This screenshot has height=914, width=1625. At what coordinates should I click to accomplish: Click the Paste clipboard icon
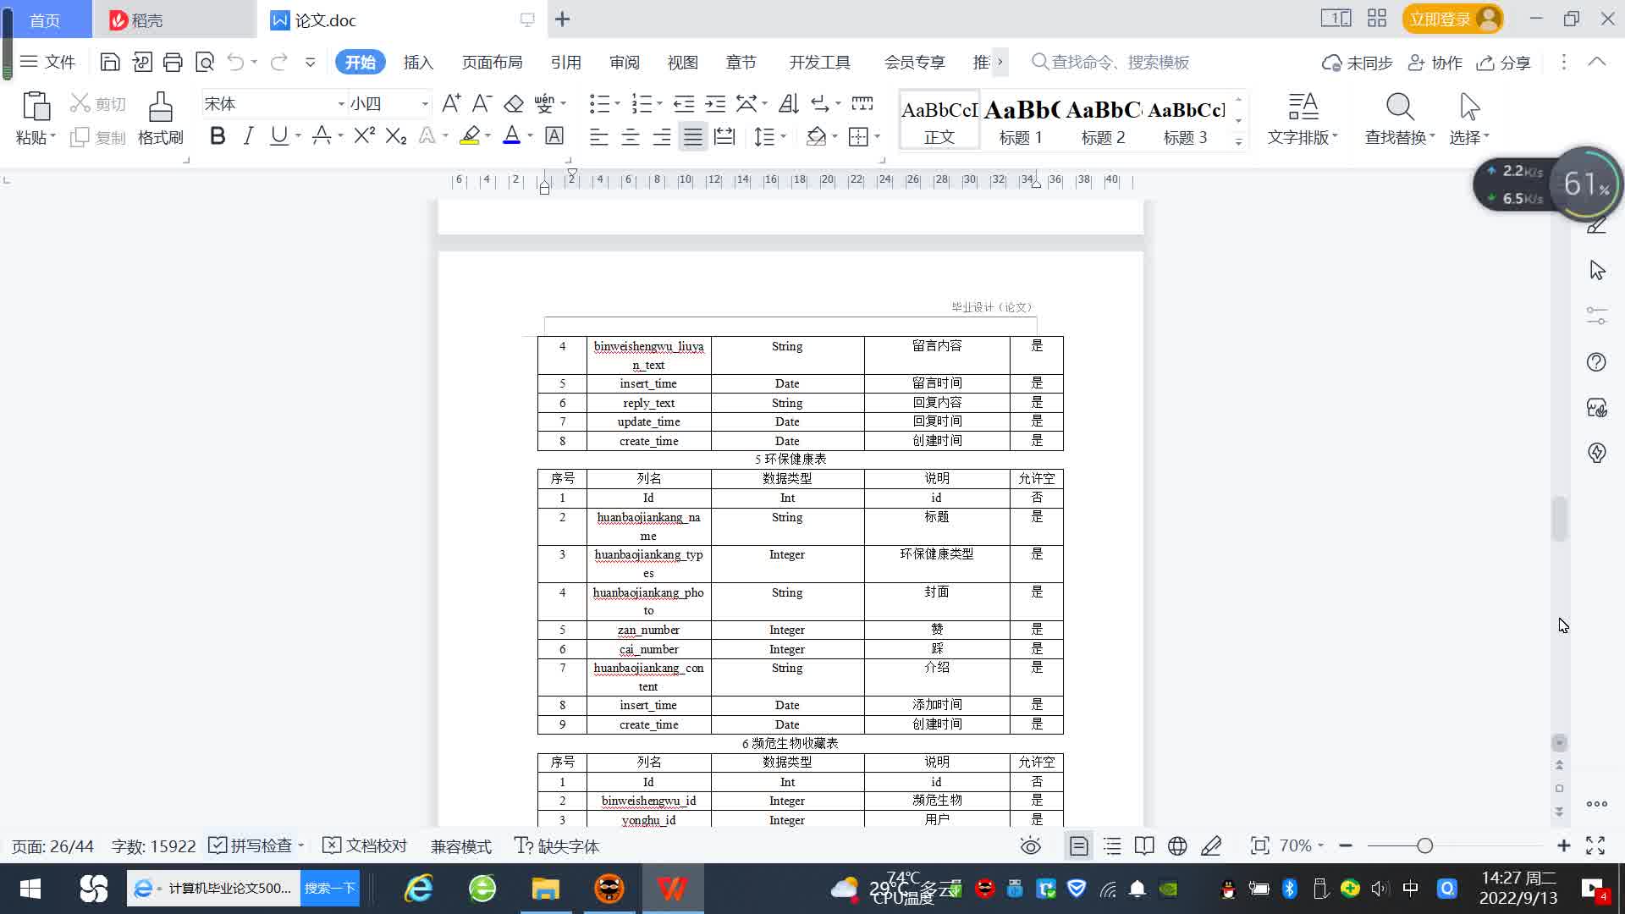[x=36, y=106]
